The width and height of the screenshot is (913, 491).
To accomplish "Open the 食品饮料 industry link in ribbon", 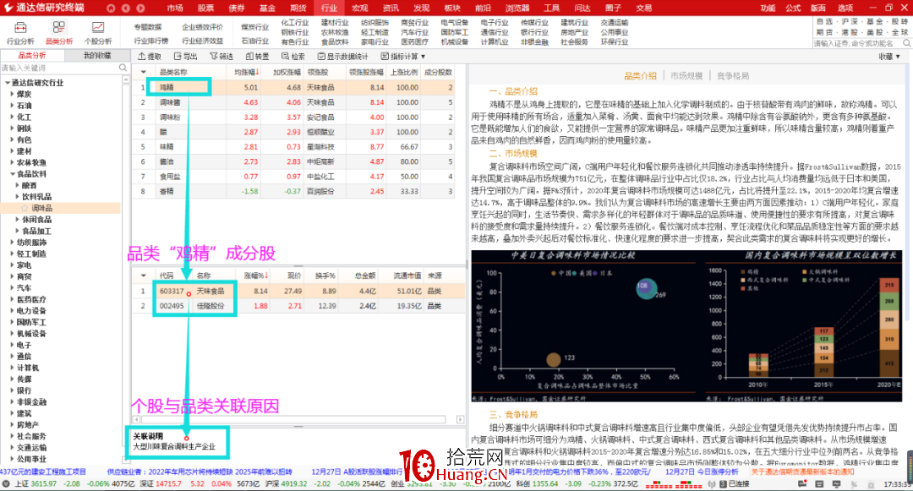I will coord(335,42).
